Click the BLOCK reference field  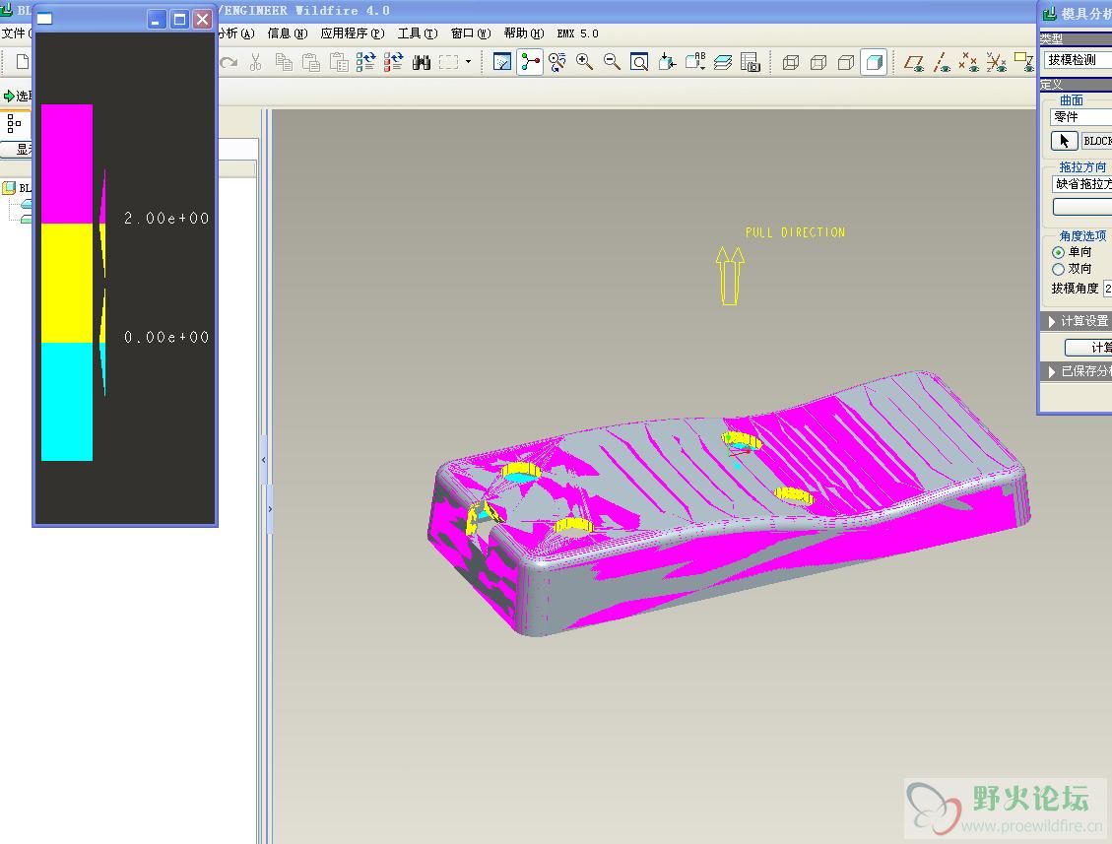coord(1096,141)
